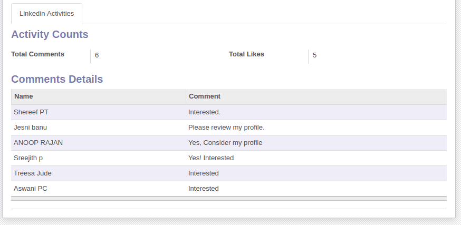The image size is (461, 225).
Task: Click the "Yes! Interested" comment
Action: 211,158
